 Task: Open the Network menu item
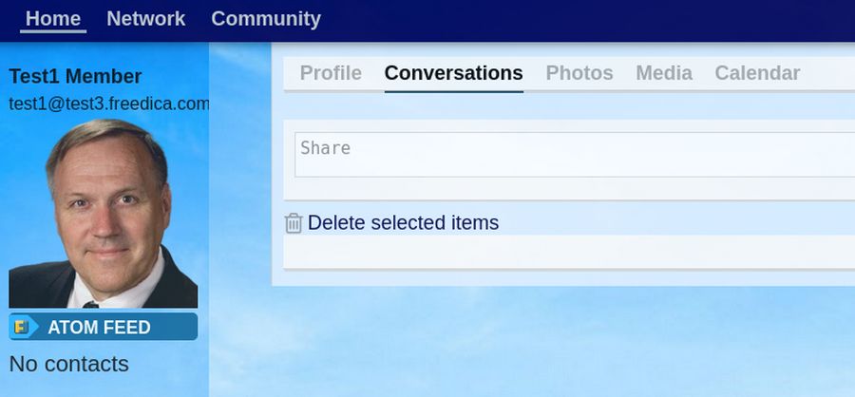tap(146, 18)
